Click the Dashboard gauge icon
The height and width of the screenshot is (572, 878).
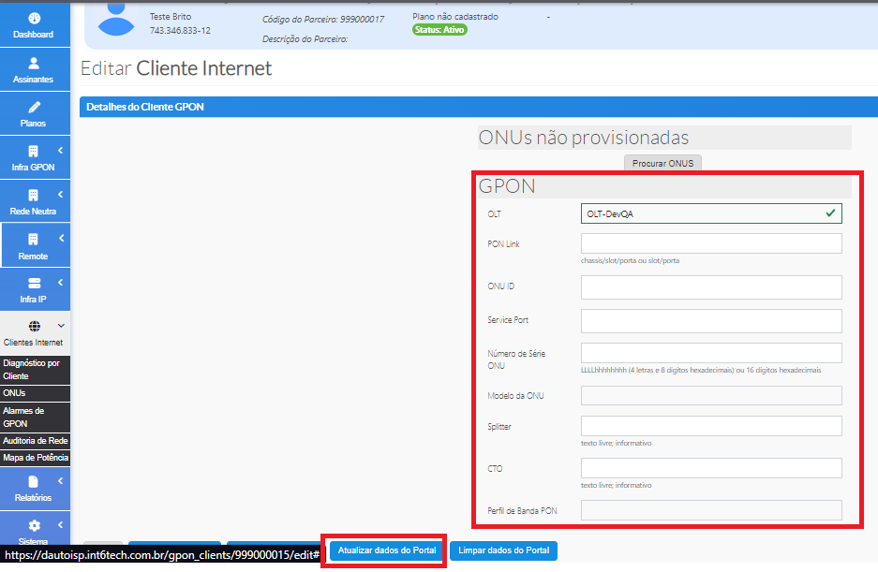click(x=35, y=19)
